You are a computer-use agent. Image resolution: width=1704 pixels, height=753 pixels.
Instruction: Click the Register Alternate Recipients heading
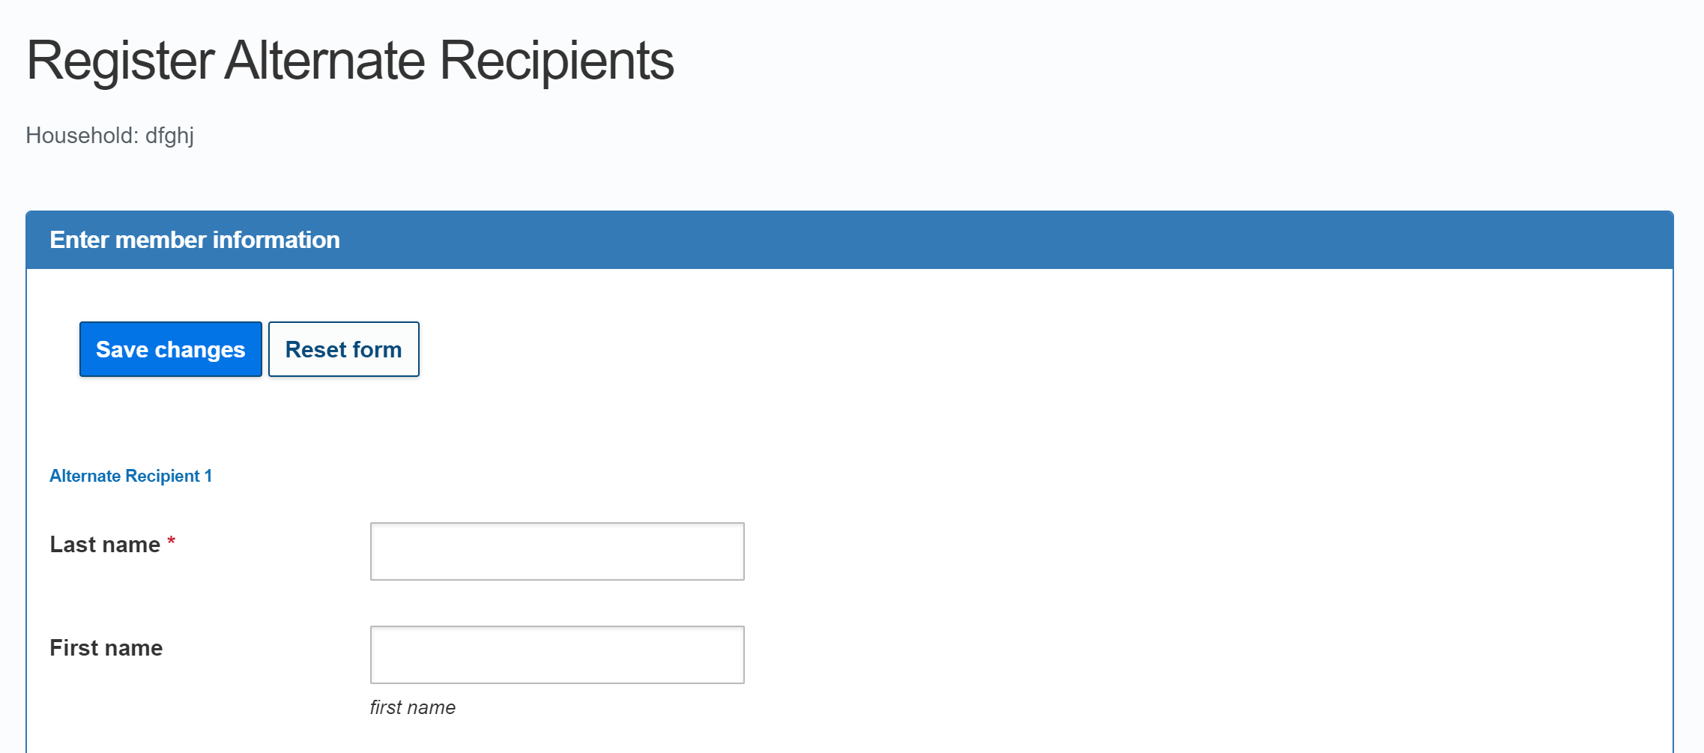click(350, 61)
